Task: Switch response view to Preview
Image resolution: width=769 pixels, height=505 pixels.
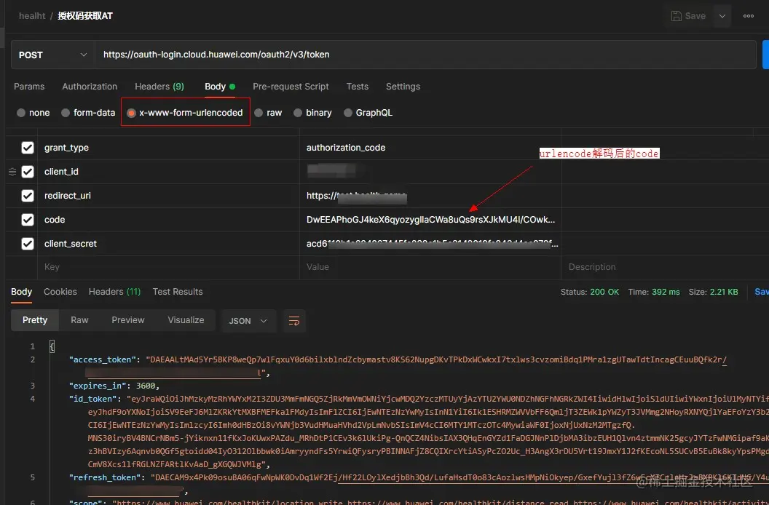Action: [128, 320]
